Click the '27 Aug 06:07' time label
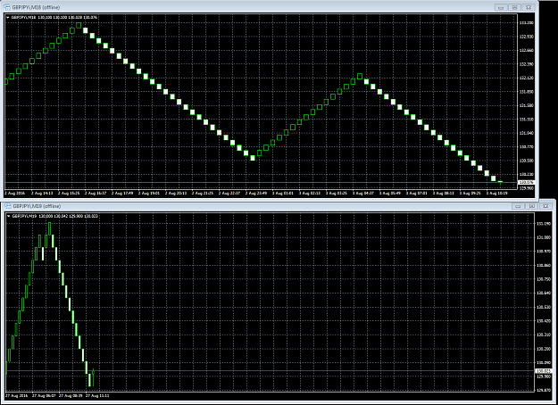 click(44, 395)
